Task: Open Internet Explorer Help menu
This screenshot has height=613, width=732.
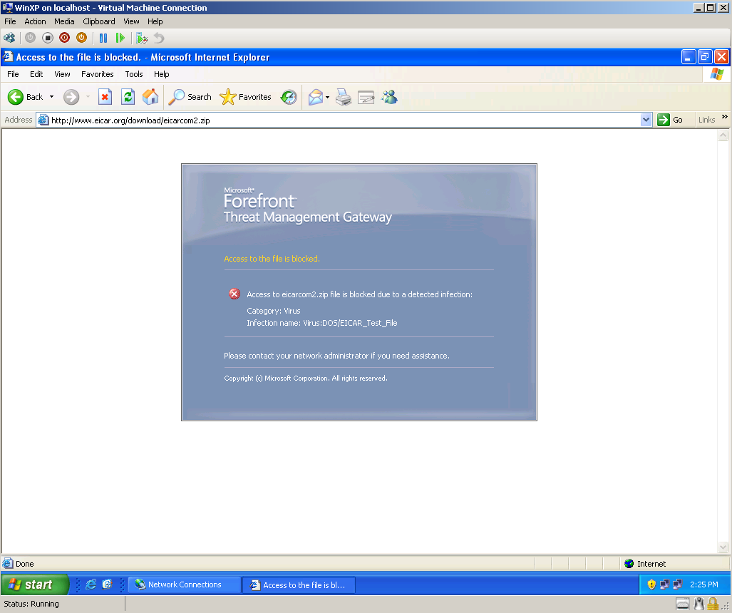Action: pyautogui.click(x=162, y=74)
